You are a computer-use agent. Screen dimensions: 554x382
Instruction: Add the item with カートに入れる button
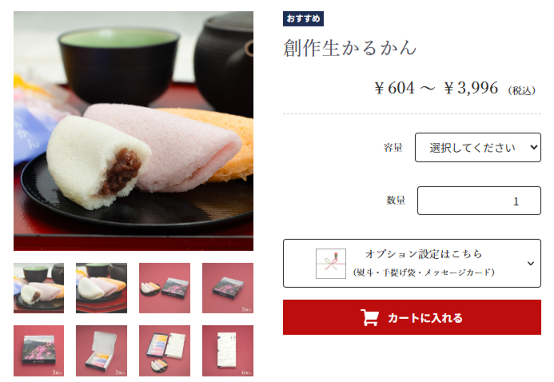[x=412, y=317]
